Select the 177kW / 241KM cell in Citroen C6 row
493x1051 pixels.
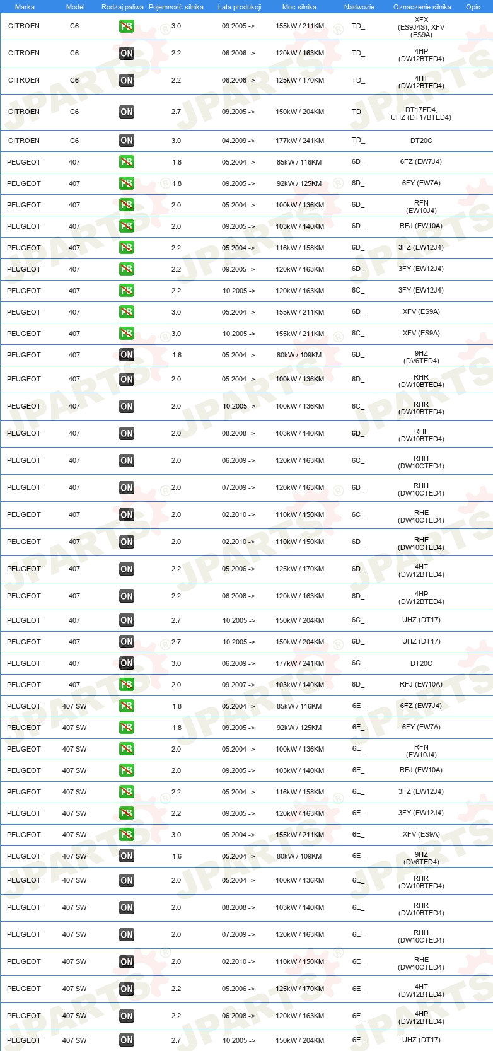pyautogui.click(x=299, y=141)
